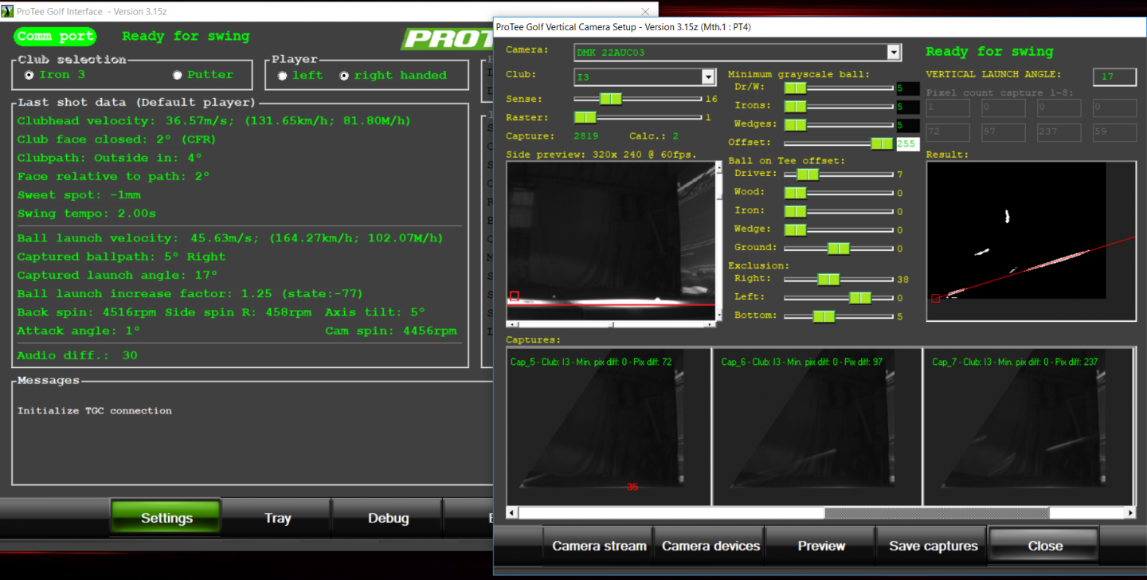The height and width of the screenshot is (580, 1147).
Task: Click the Camera stream button
Action: (599, 546)
